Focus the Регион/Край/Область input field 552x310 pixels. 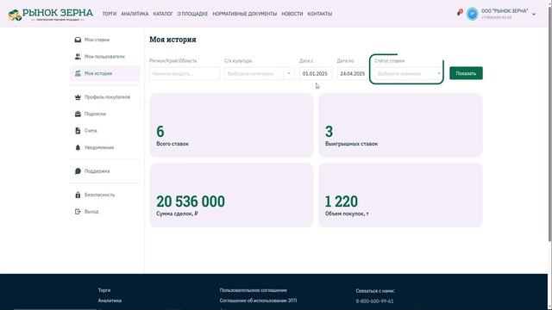tap(185, 73)
